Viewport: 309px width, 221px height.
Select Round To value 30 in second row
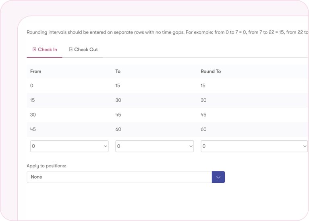[203, 100]
